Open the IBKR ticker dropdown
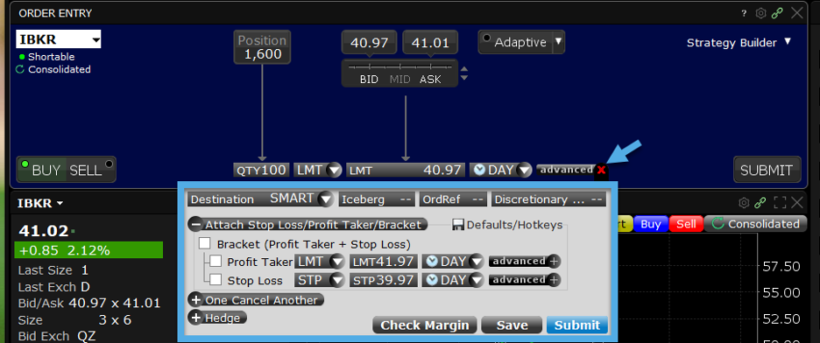The width and height of the screenshot is (820, 343). (95, 40)
